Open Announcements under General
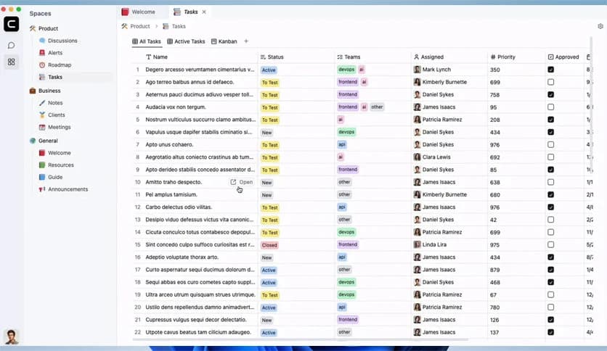This screenshot has width=607, height=351. tap(68, 189)
